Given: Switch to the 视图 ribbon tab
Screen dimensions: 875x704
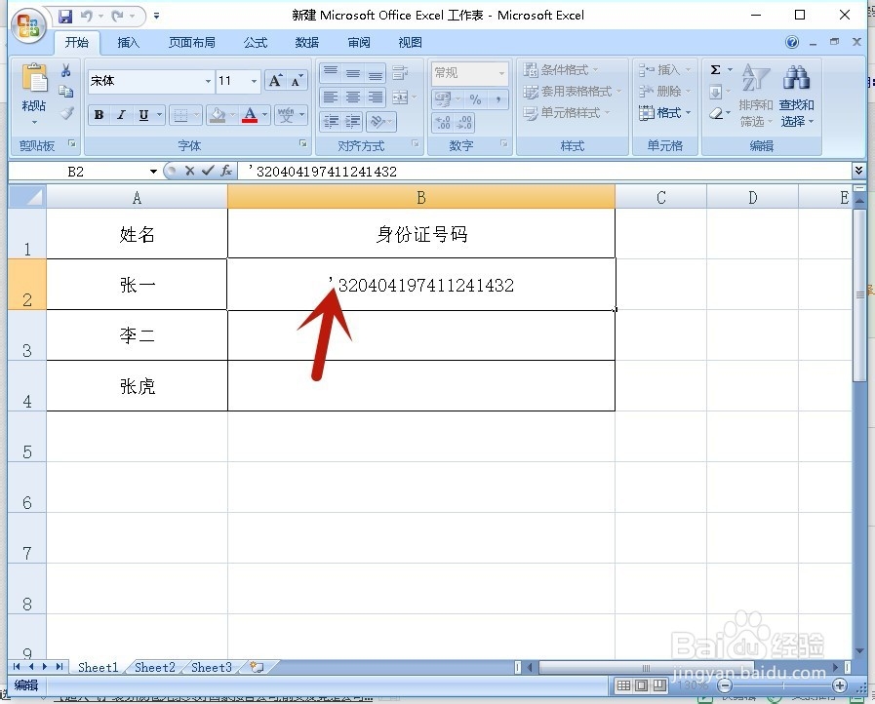Looking at the screenshot, I should point(410,42).
